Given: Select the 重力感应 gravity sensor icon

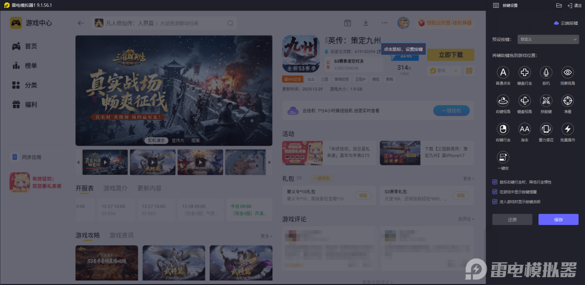Looking at the screenshot, I should [546, 129].
